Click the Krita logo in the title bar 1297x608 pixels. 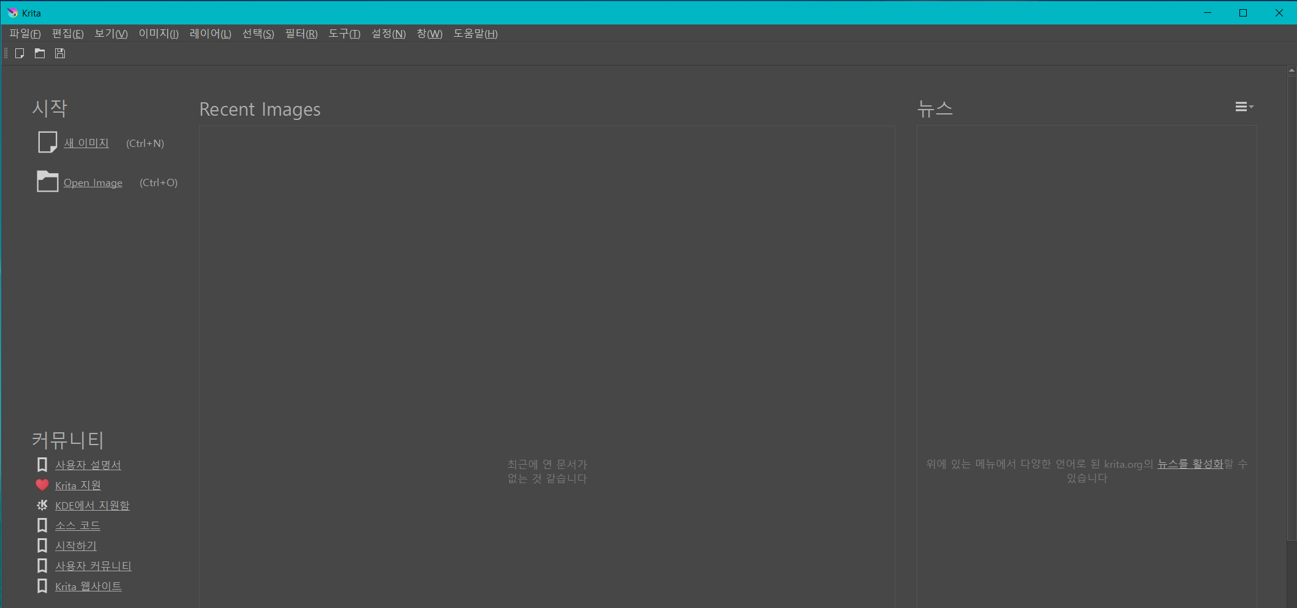click(12, 13)
